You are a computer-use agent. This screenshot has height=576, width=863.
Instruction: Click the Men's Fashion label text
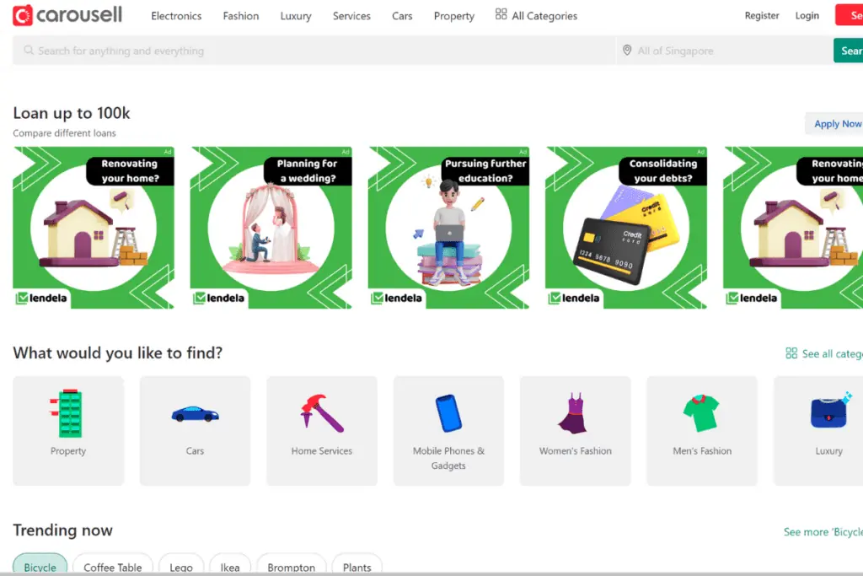point(702,451)
